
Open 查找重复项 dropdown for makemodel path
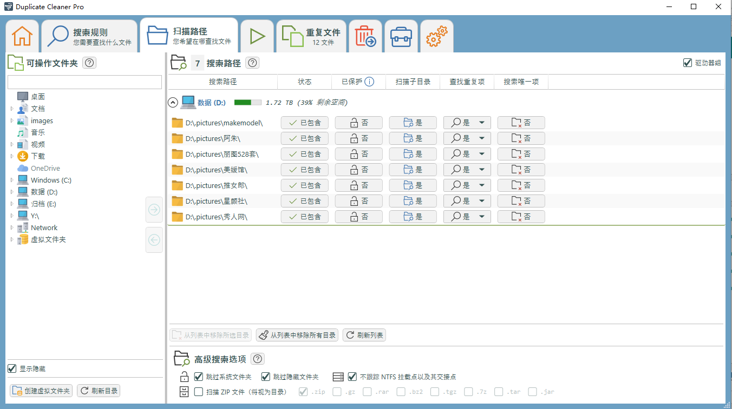point(481,123)
